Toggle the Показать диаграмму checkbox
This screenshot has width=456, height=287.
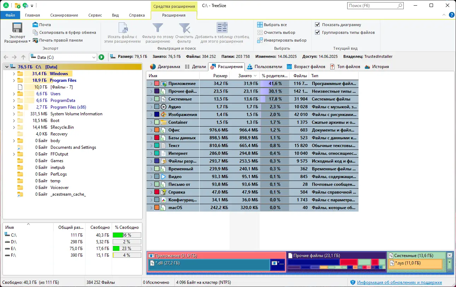(x=318, y=25)
